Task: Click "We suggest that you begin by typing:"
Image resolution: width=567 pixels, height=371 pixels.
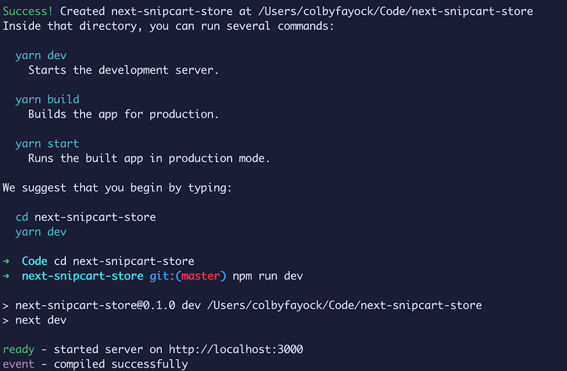Action: pos(117,188)
